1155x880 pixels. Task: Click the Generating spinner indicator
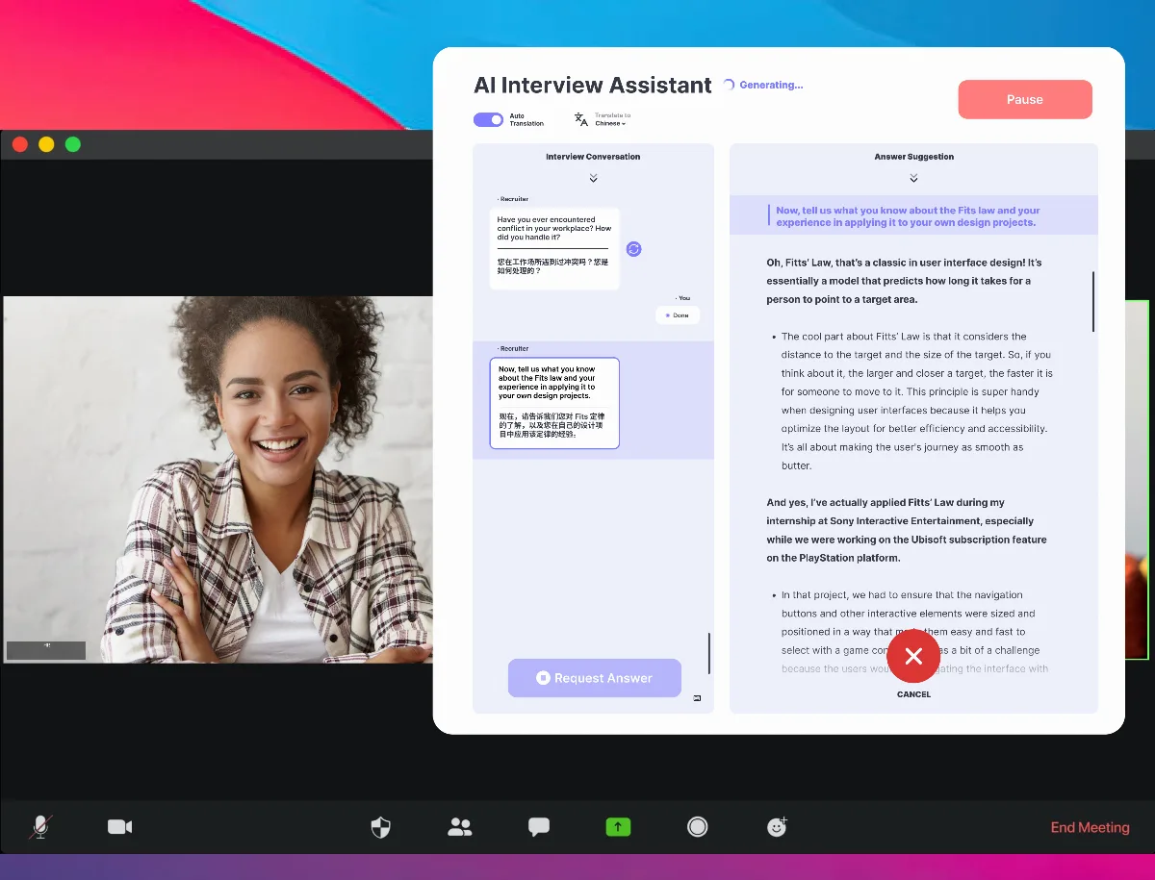[729, 85]
